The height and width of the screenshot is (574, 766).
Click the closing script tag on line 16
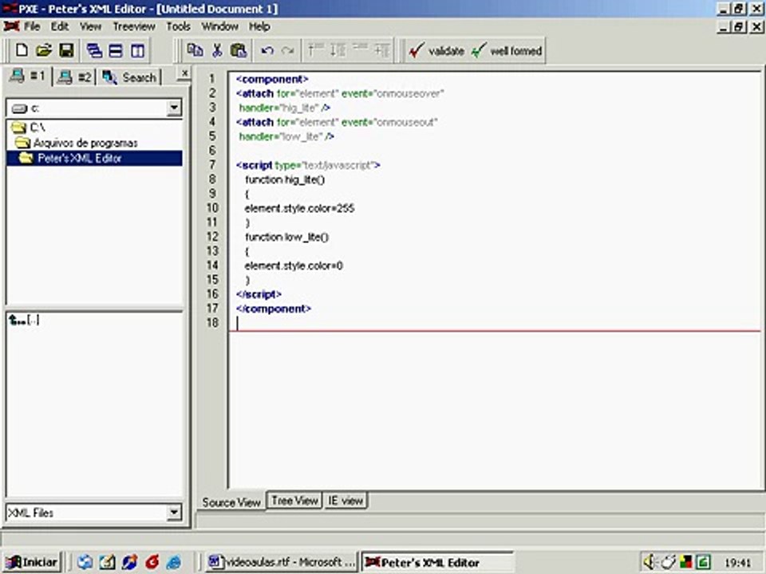click(x=259, y=294)
